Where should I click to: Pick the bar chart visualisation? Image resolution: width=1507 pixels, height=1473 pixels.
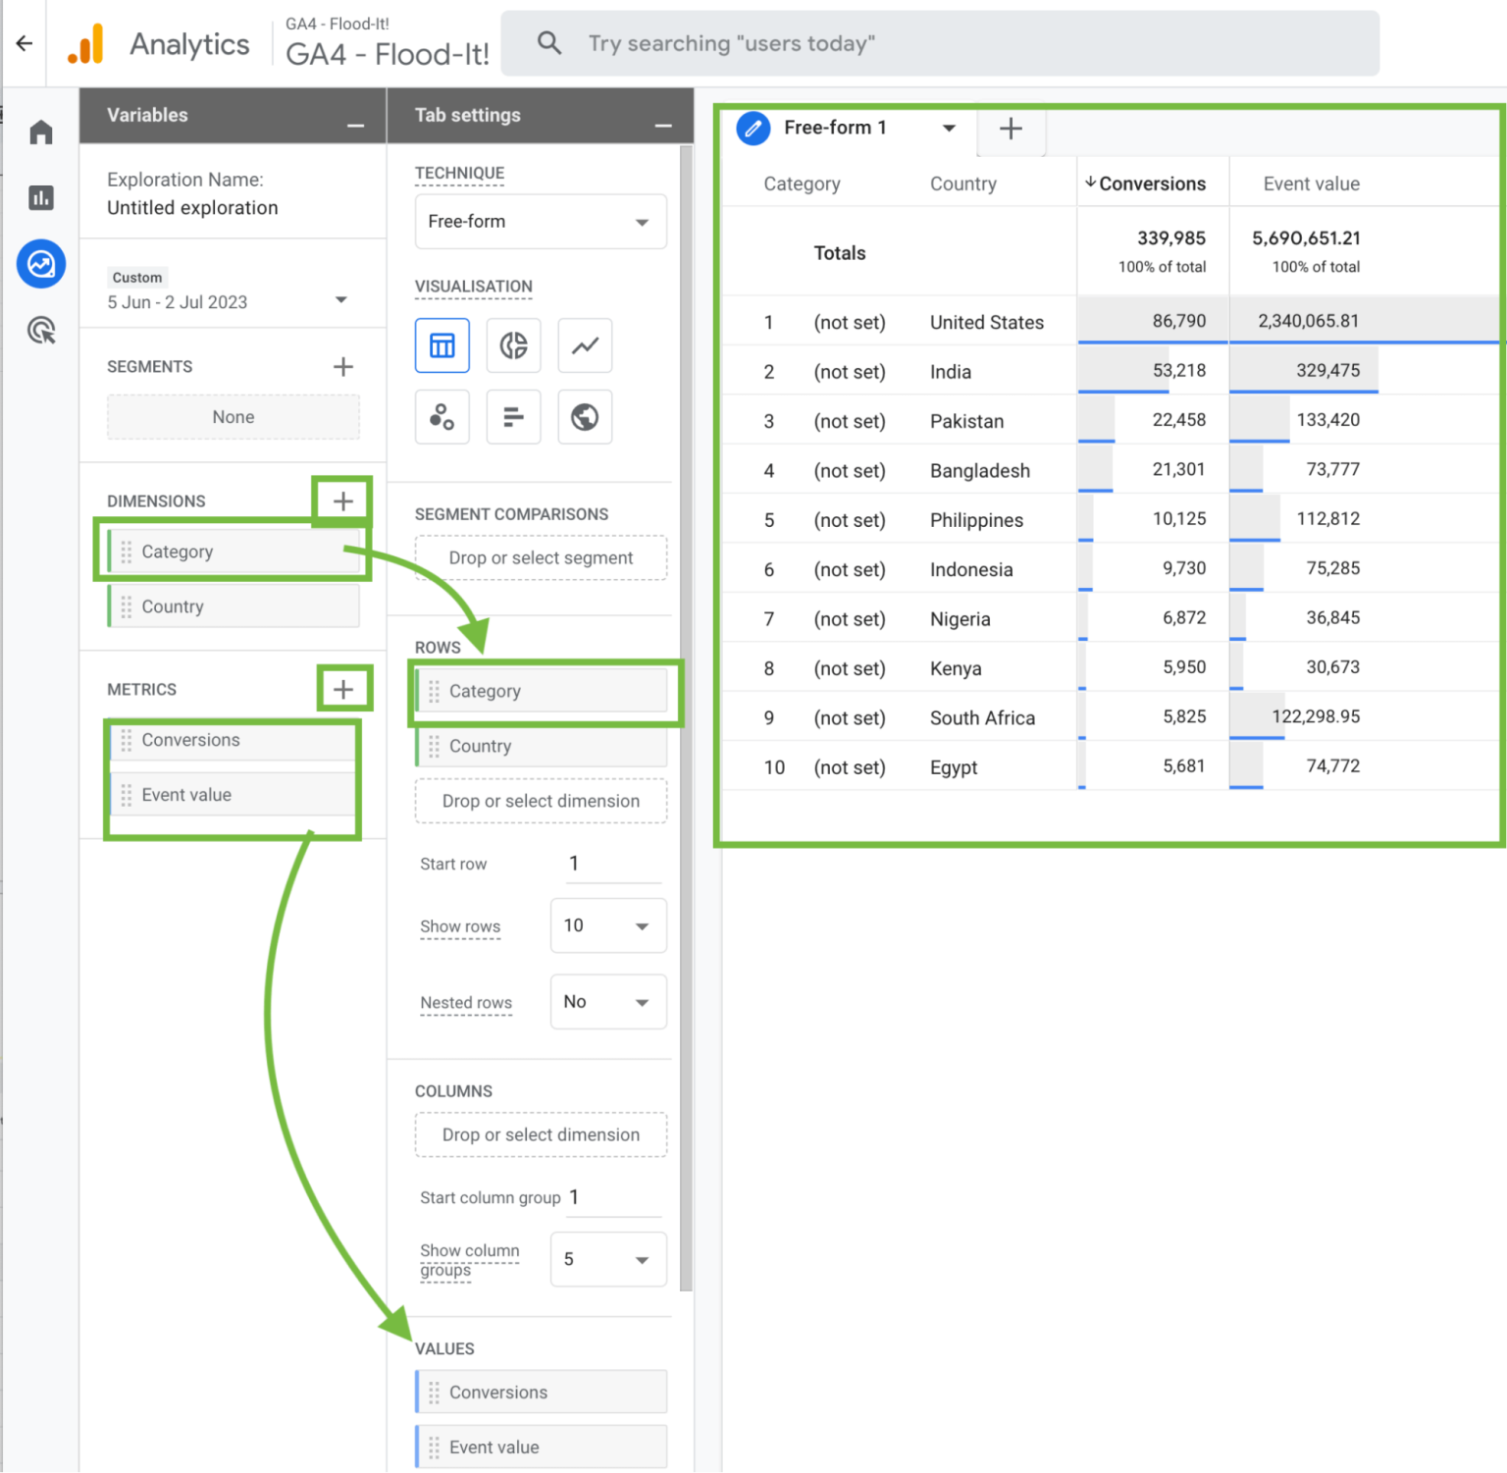(x=513, y=417)
